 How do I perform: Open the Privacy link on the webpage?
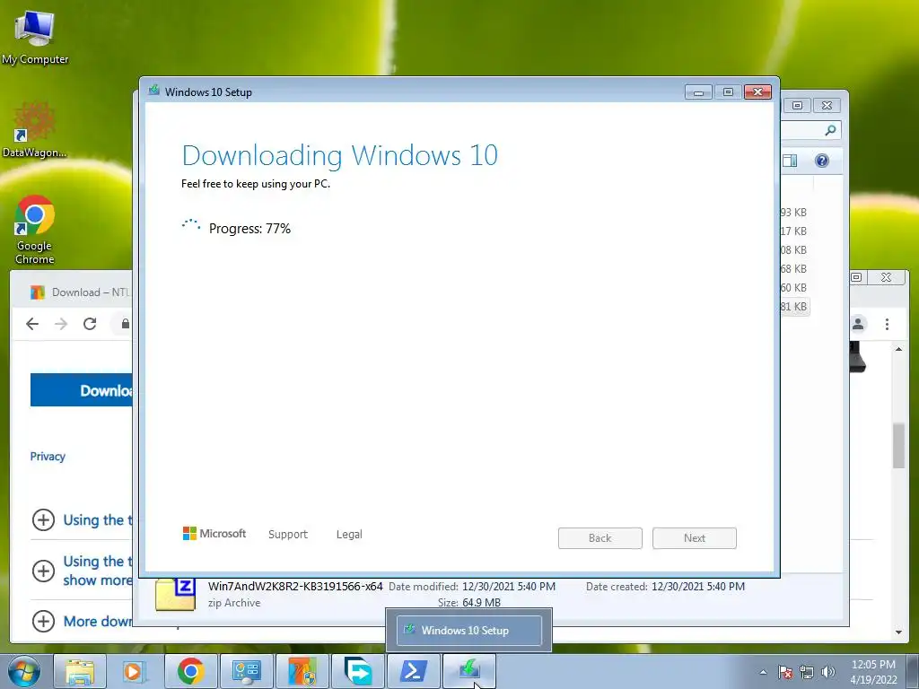point(48,457)
